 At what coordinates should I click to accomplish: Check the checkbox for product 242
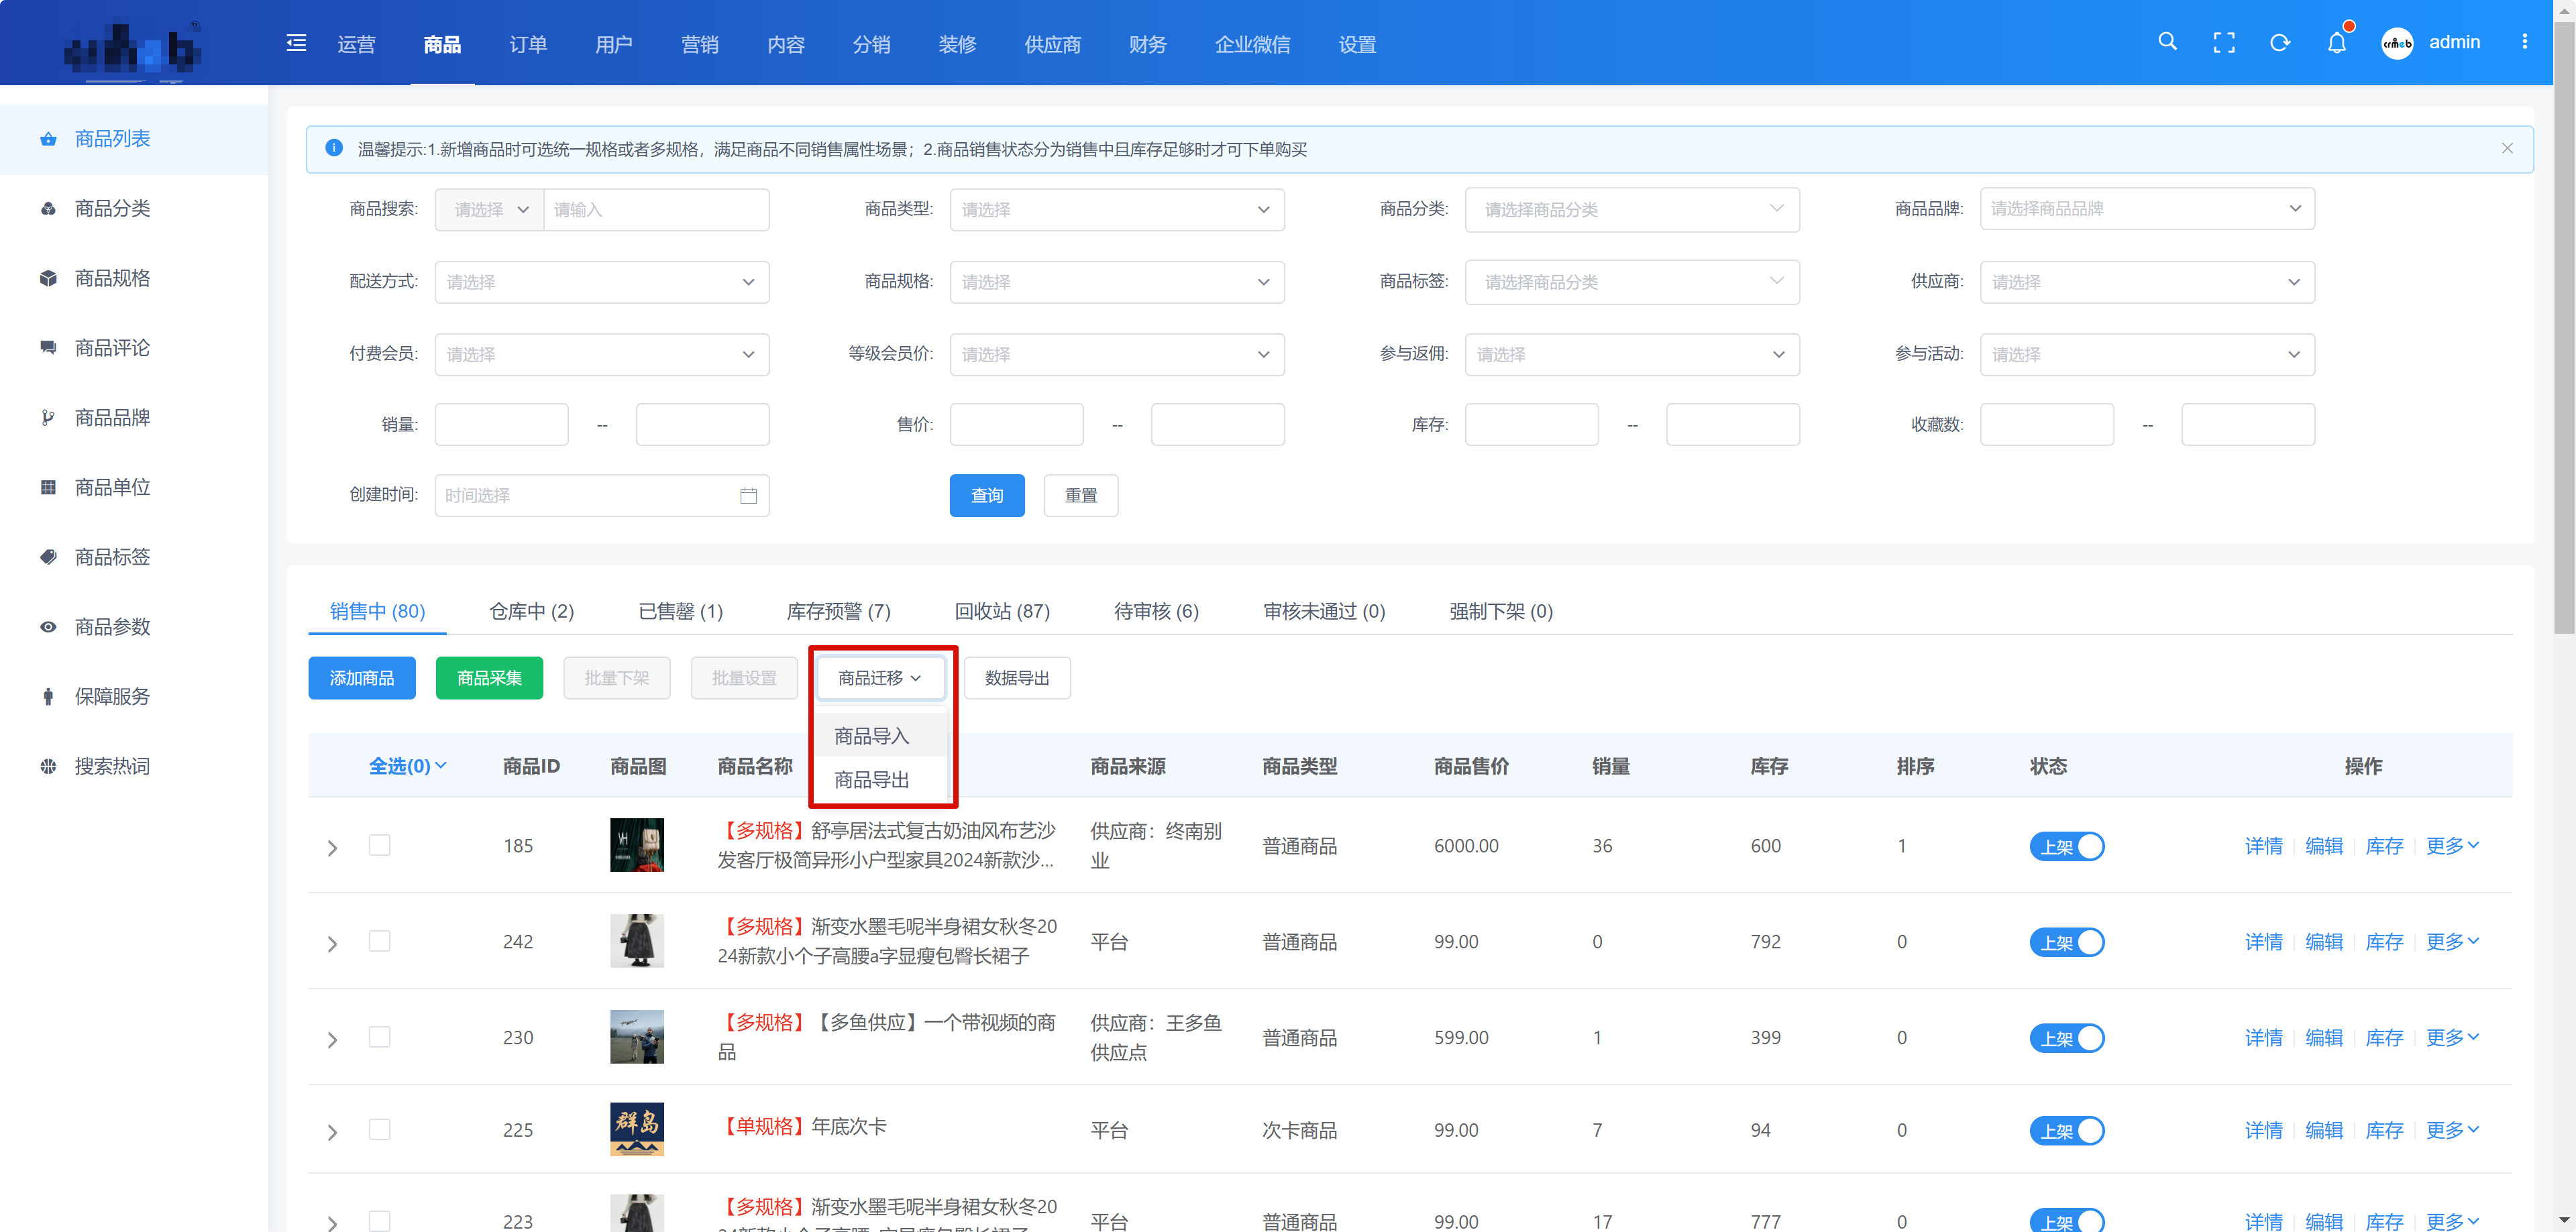pyautogui.click(x=379, y=941)
